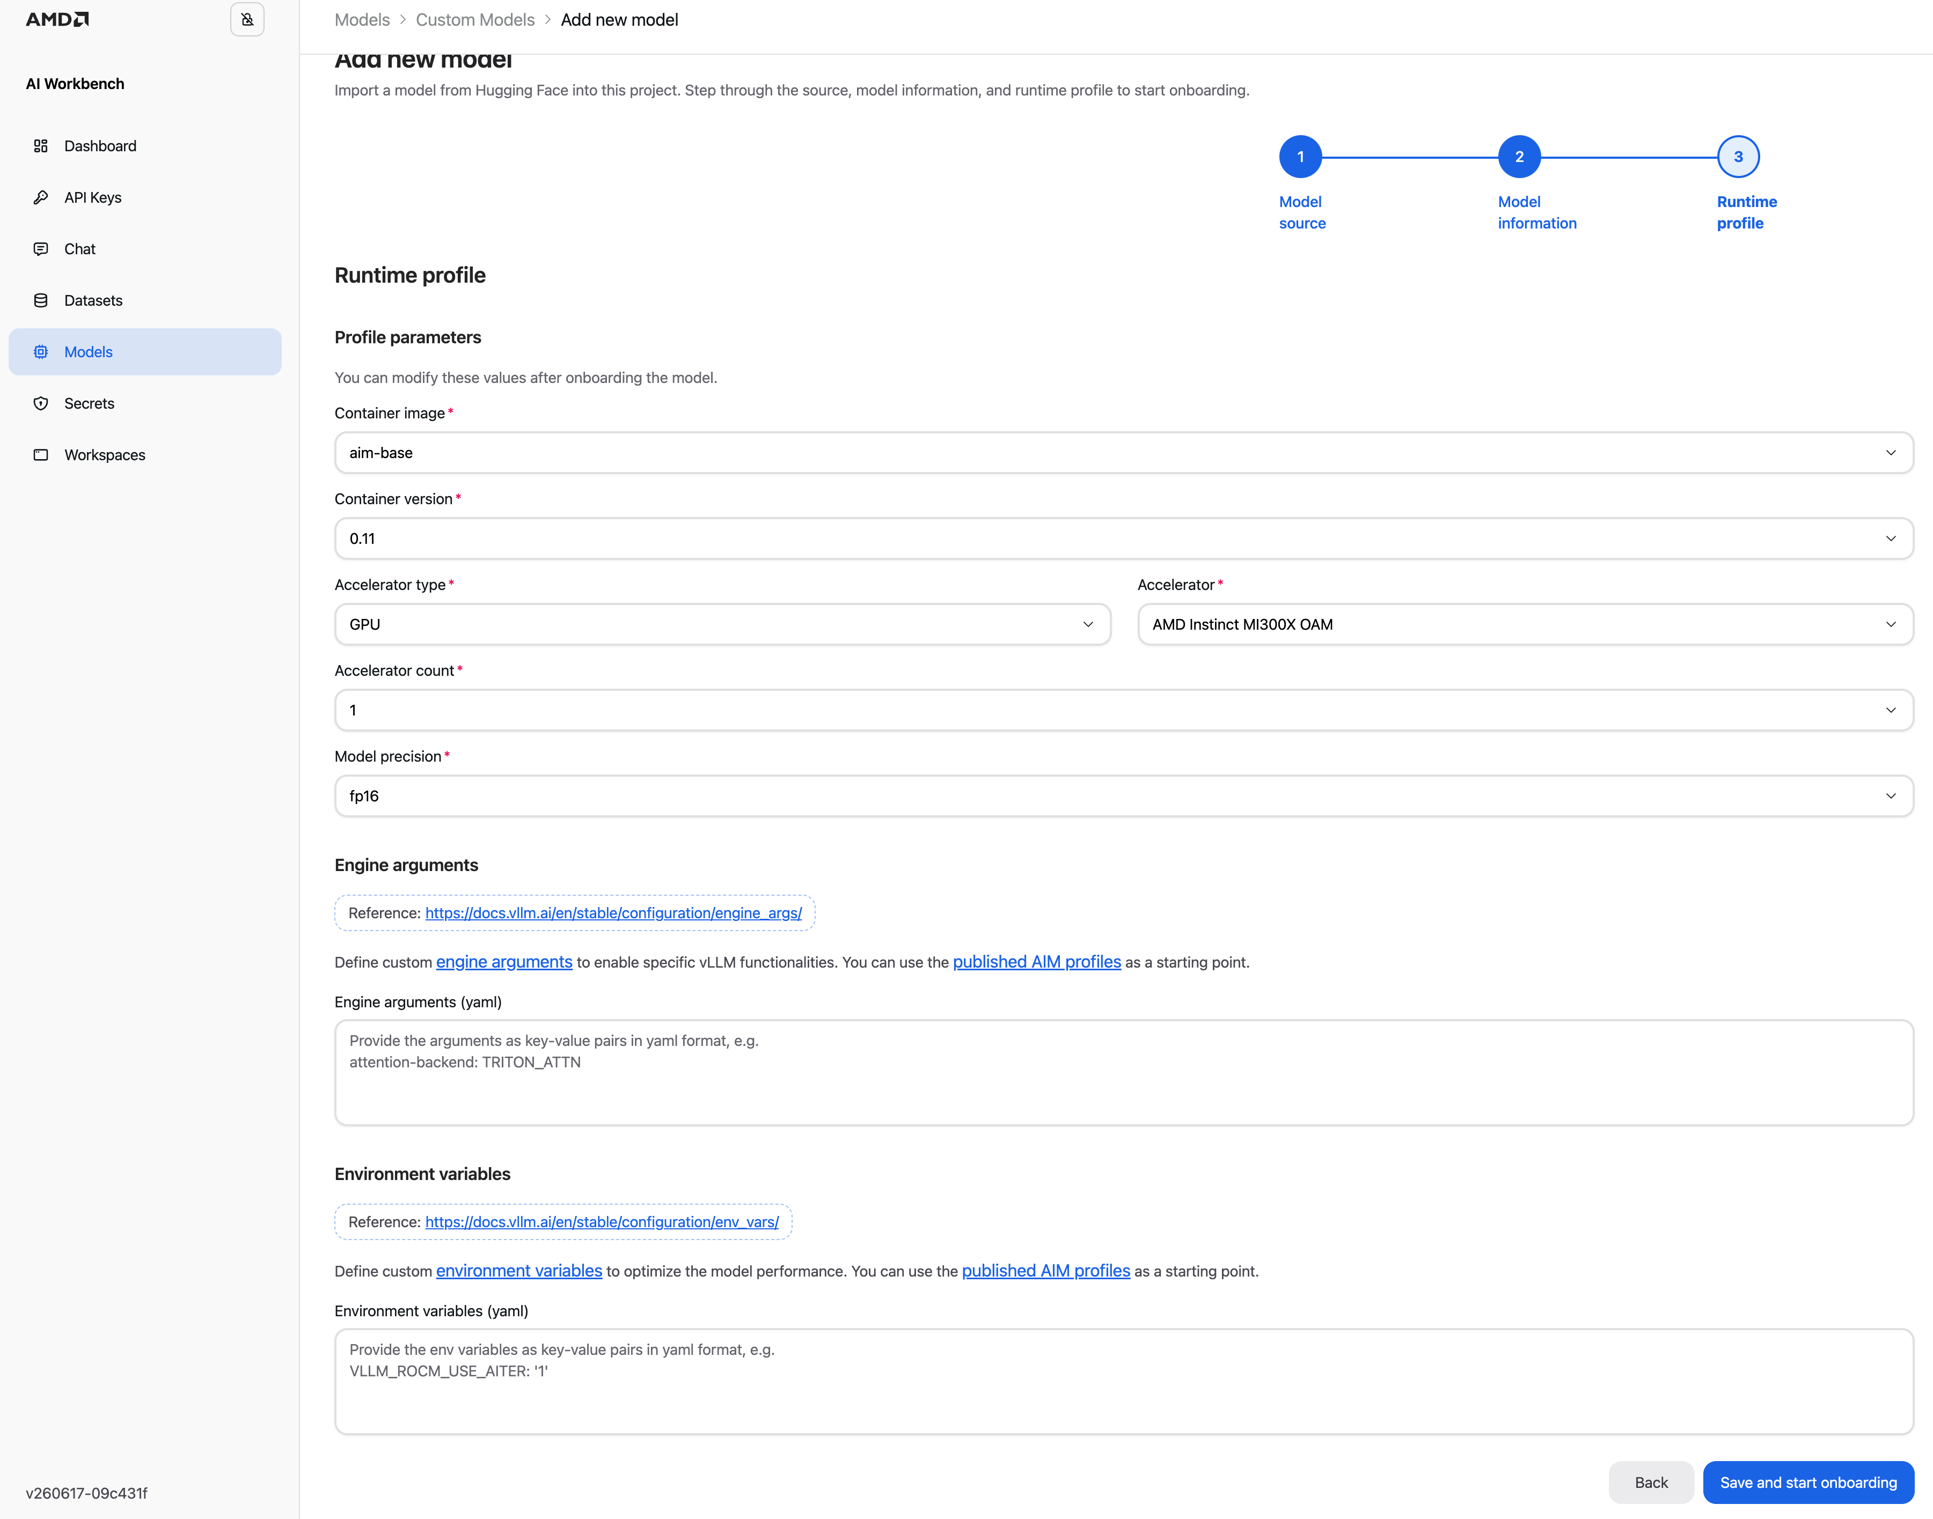Focus the Engine arguments yaml text area
This screenshot has width=1933, height=1519.
click(x=1124, y=1073)
